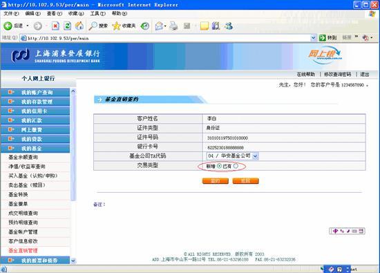Open the 工具 menu
Image resolution: width=380 pixels, height=273 pixels.
coord(97,13)
